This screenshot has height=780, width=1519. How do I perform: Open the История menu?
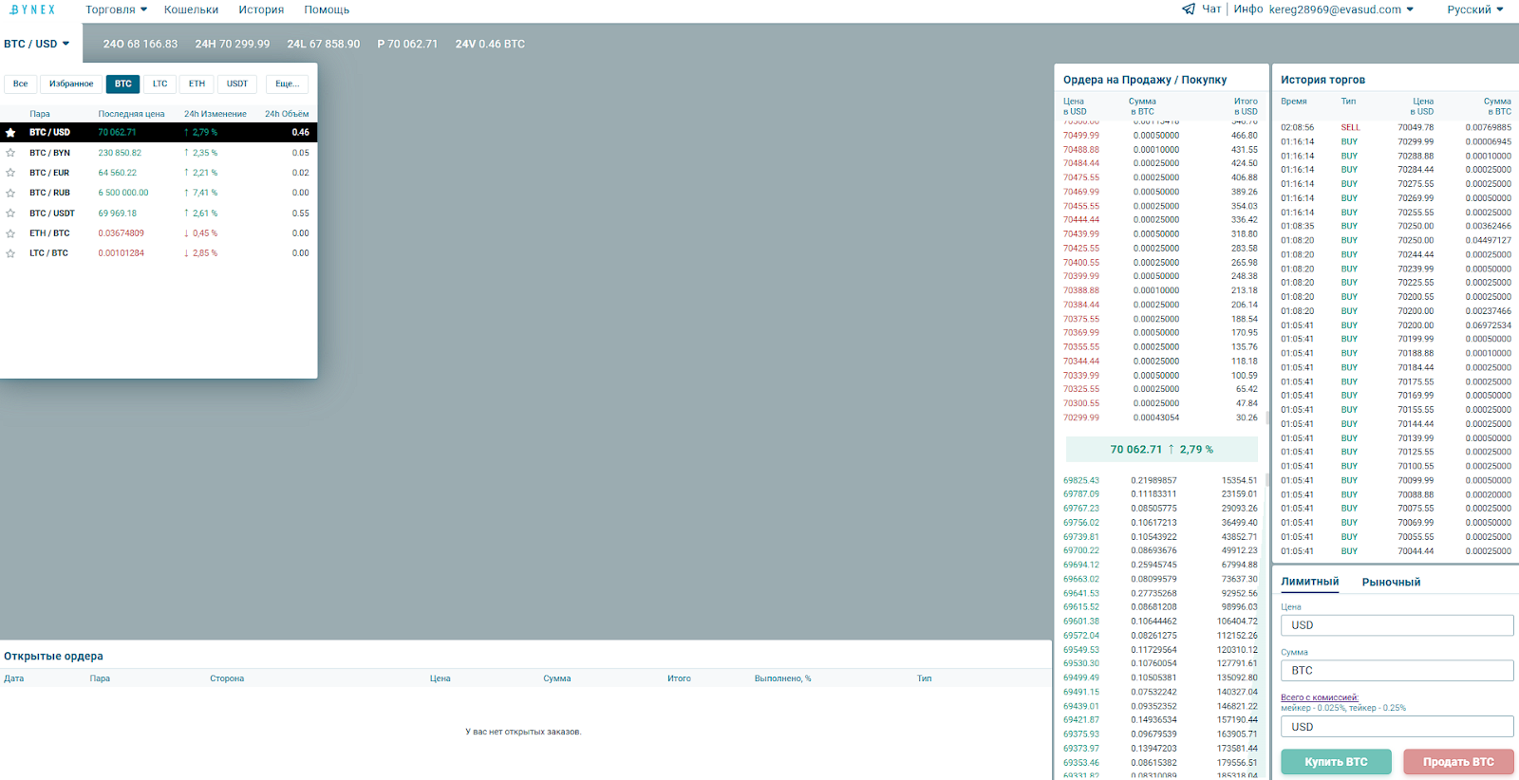point(261,9)
